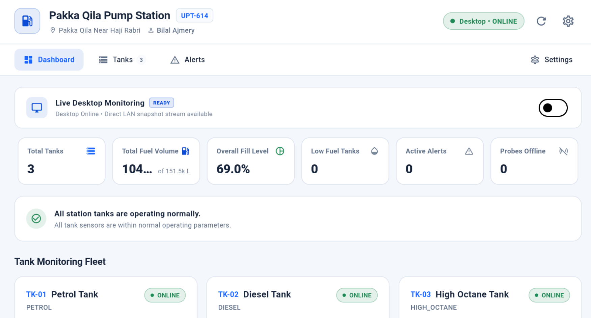The image size is (591, 318).
Task: Open the TK-02 Diesel Tank card title
Action: coord(254,294)
